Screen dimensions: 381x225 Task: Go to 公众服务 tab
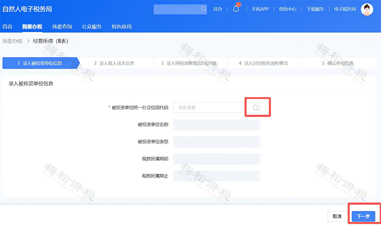pos(91,26)
